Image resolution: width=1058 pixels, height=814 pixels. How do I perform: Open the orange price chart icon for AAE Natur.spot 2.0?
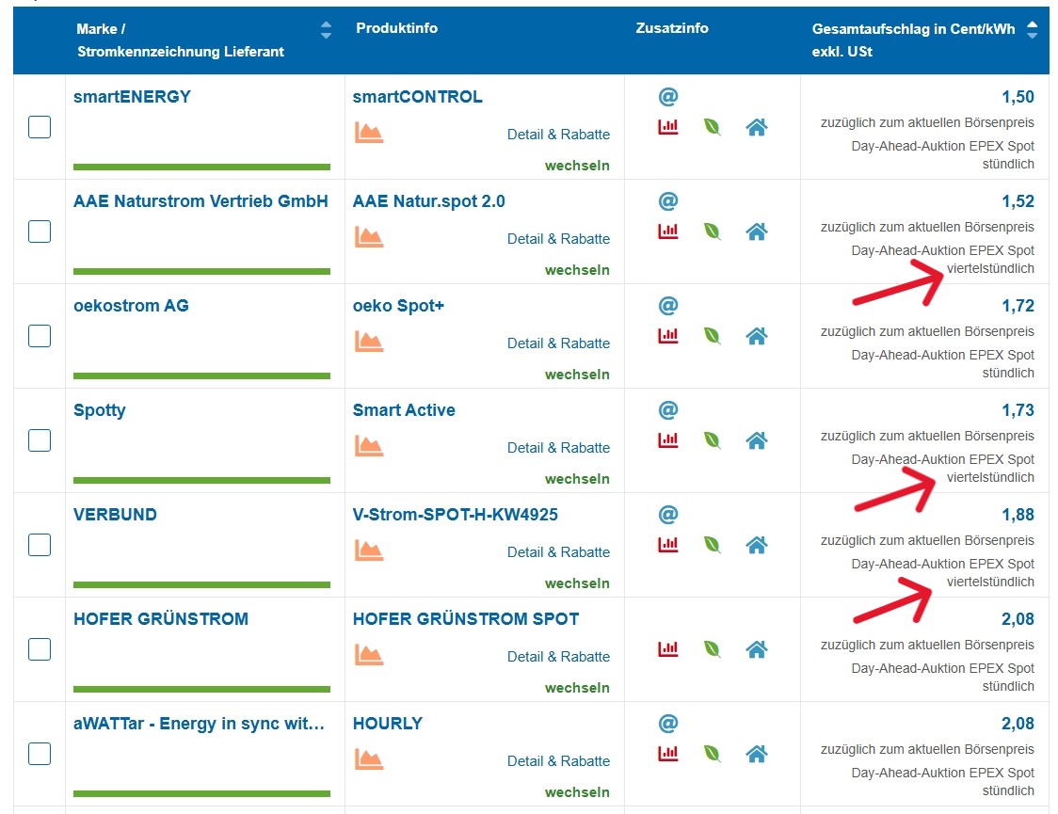point(368,237)
